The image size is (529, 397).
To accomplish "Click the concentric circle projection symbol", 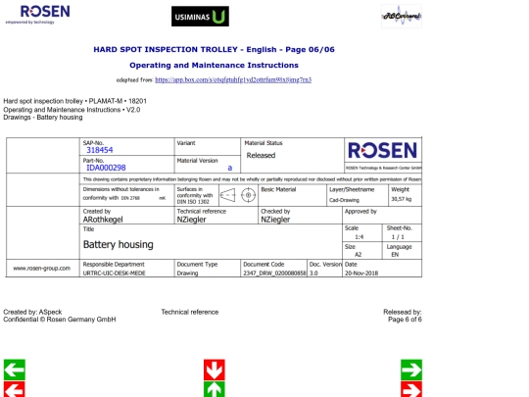I will pyautogui.click(x=248, y=195).
